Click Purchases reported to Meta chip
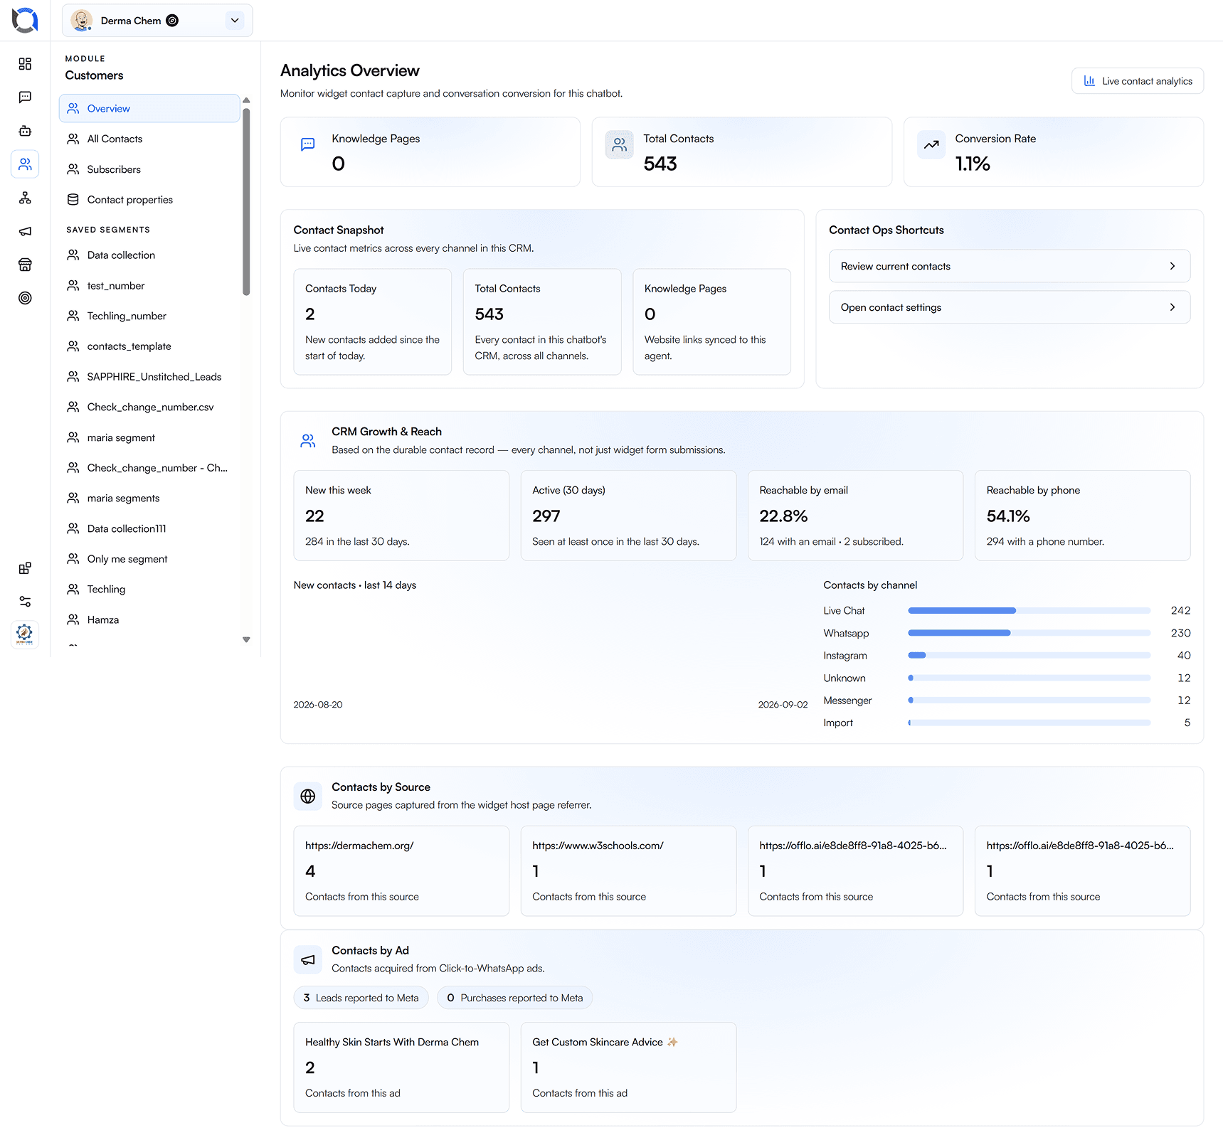 coord(514,998)
